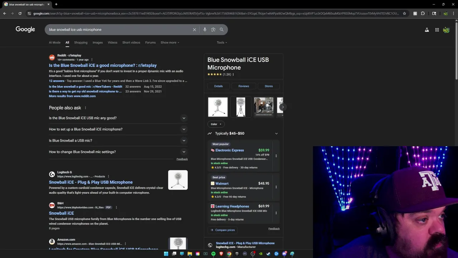
Task: Open the Google account profile avatar
Action: pyautogui.click(x=446, y=30)
